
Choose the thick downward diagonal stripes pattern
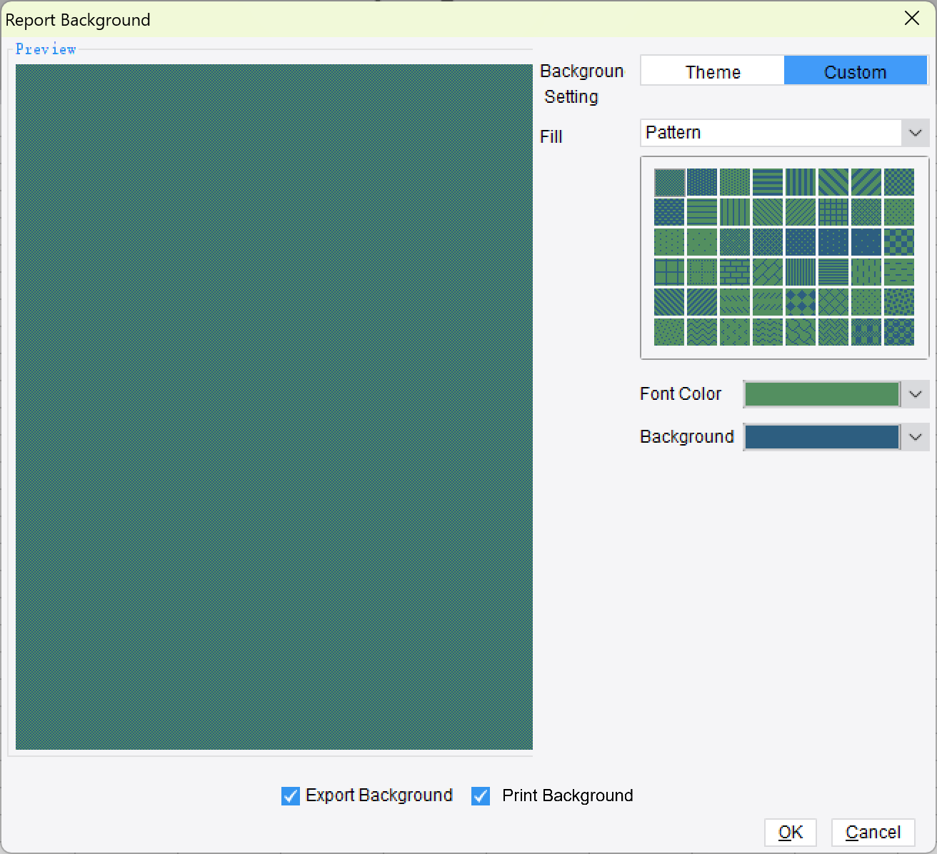click(833, 182)
